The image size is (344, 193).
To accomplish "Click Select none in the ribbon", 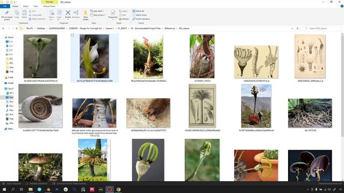I will pyautogui.click(x=139, y=15).
